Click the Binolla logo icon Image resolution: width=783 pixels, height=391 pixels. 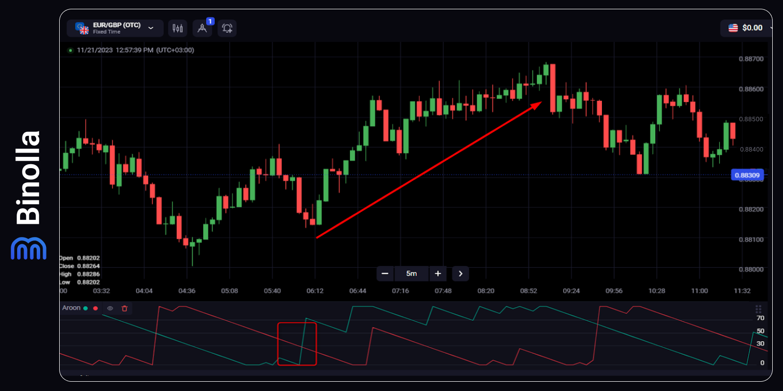28,249
